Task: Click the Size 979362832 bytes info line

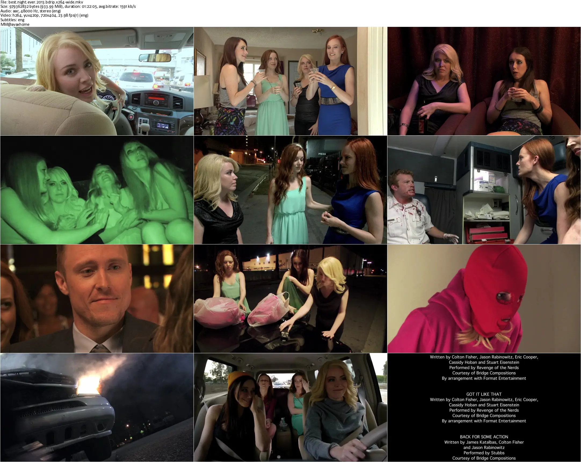Action: click(68, 6)
